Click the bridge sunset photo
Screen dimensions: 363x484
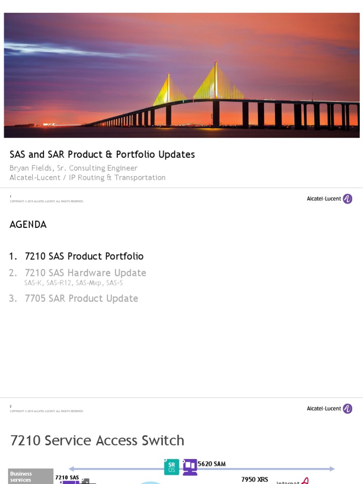pyautogui.click(x=181, y=76)
